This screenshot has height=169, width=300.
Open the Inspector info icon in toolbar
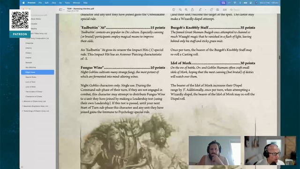coord(173,9)
